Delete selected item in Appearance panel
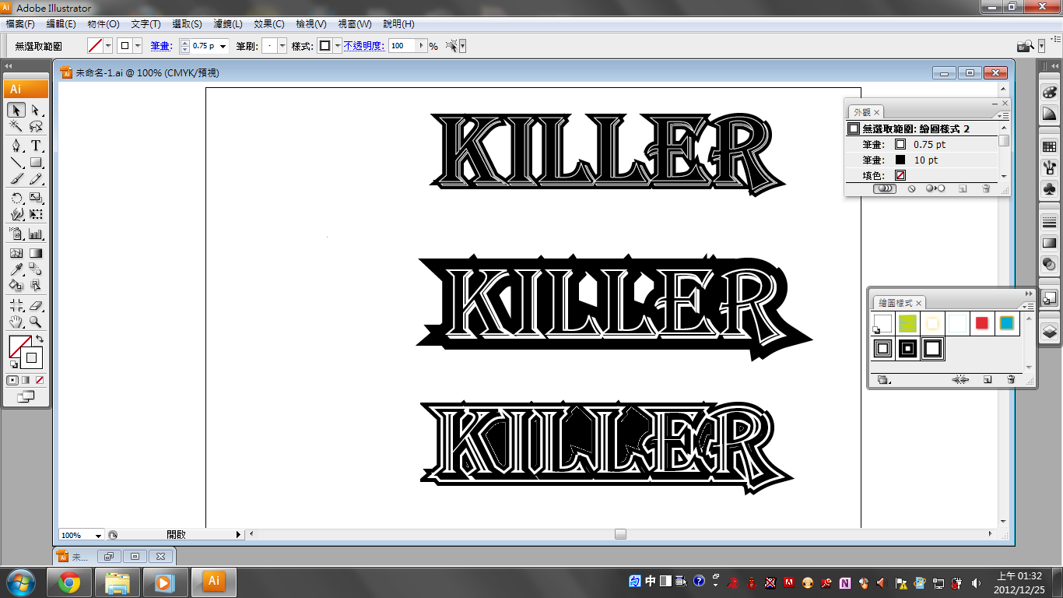The image size is (1063, 598). pyautogui.click(x=986, y=188)
